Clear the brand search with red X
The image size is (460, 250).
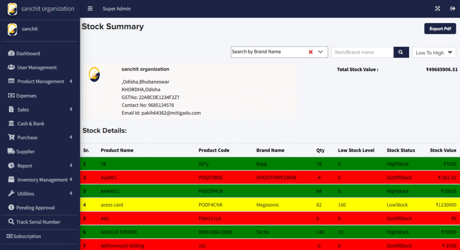coord(310,52)
